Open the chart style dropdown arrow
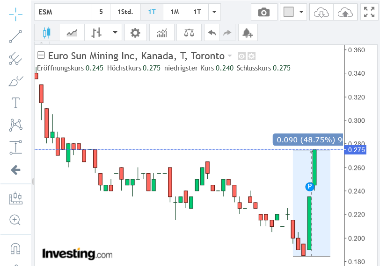Image resolution: width=380 pixels, height=266 pixels. 115,32
